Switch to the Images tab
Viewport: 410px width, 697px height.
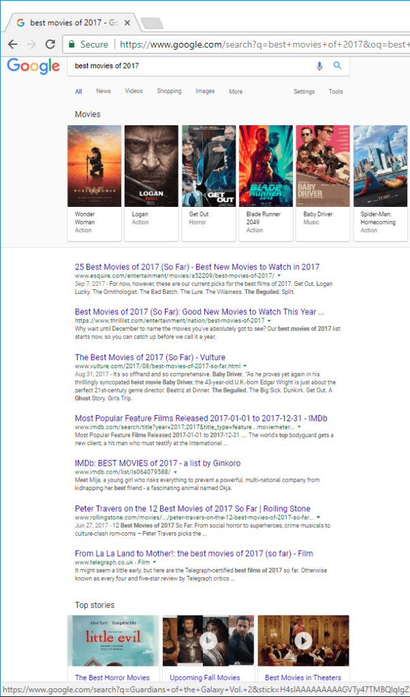click(205, 91)
